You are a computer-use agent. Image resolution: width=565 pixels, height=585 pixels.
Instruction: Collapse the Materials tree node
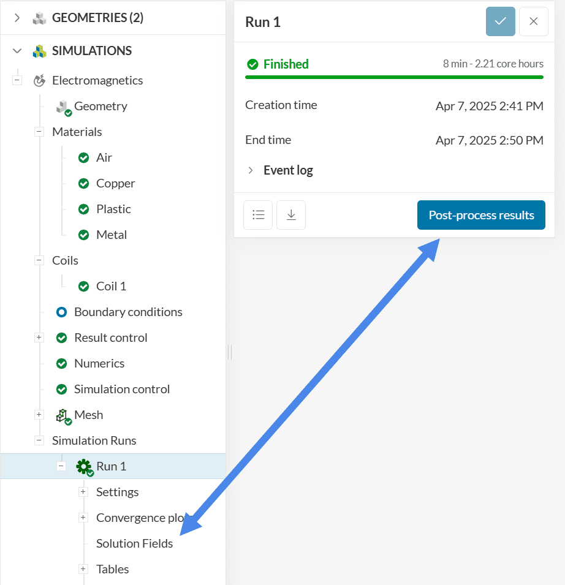39,132
